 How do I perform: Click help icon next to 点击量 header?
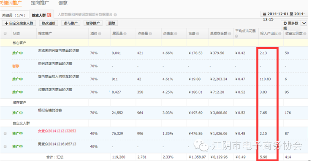click(150, 34)
